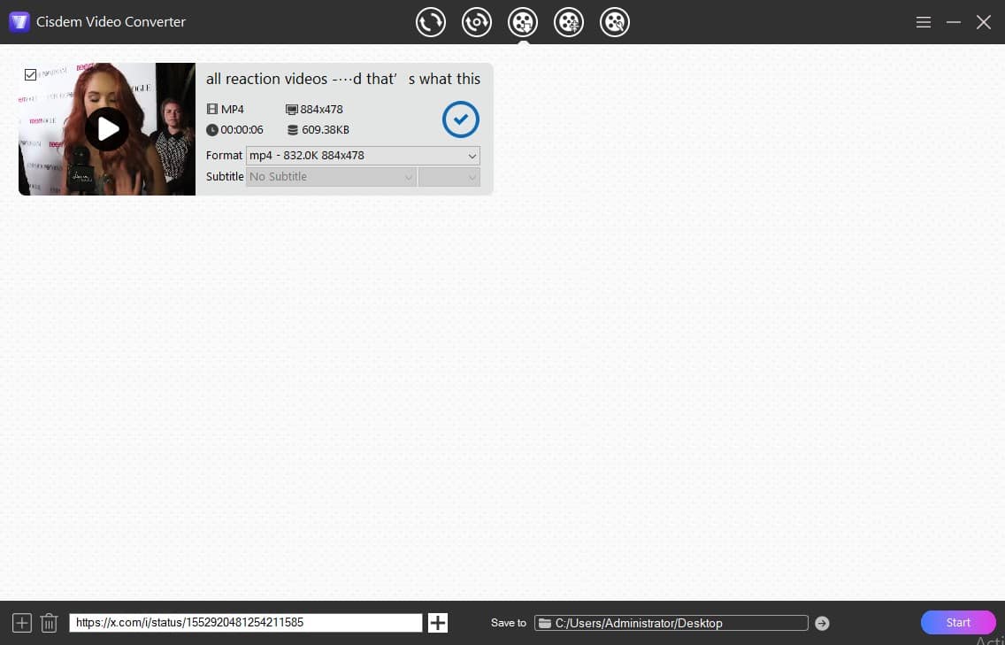Viewport: 1005px width, 645px height.
Task: Open the video Edit tab icon
Action: [615, 22]
